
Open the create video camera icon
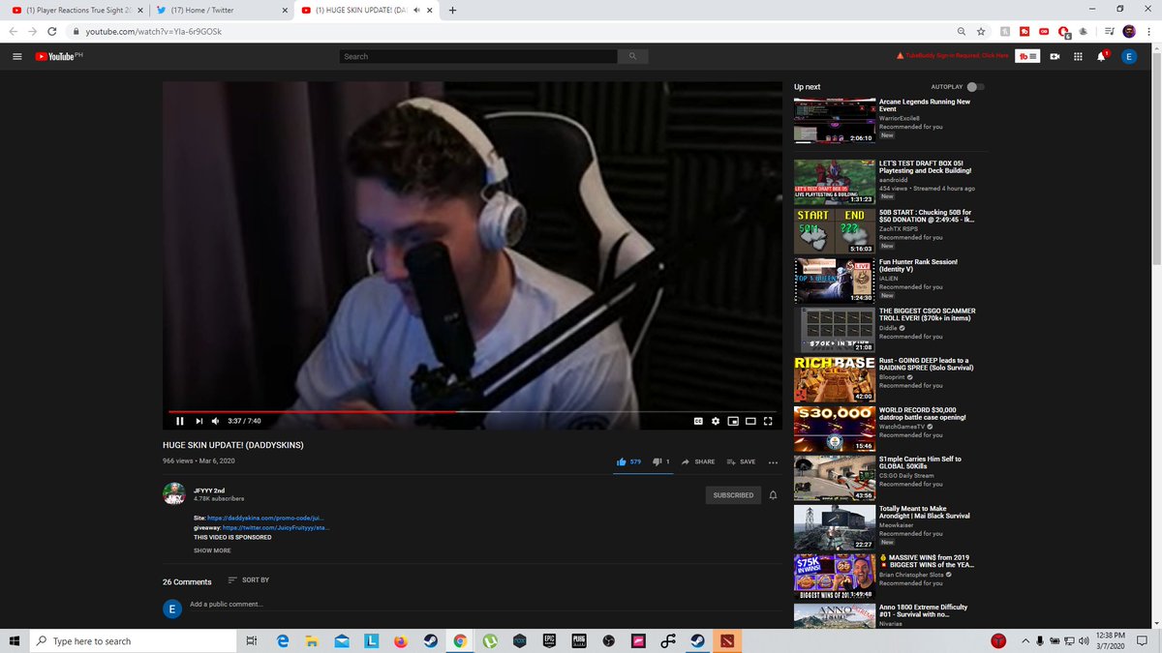click(1055, 57)
